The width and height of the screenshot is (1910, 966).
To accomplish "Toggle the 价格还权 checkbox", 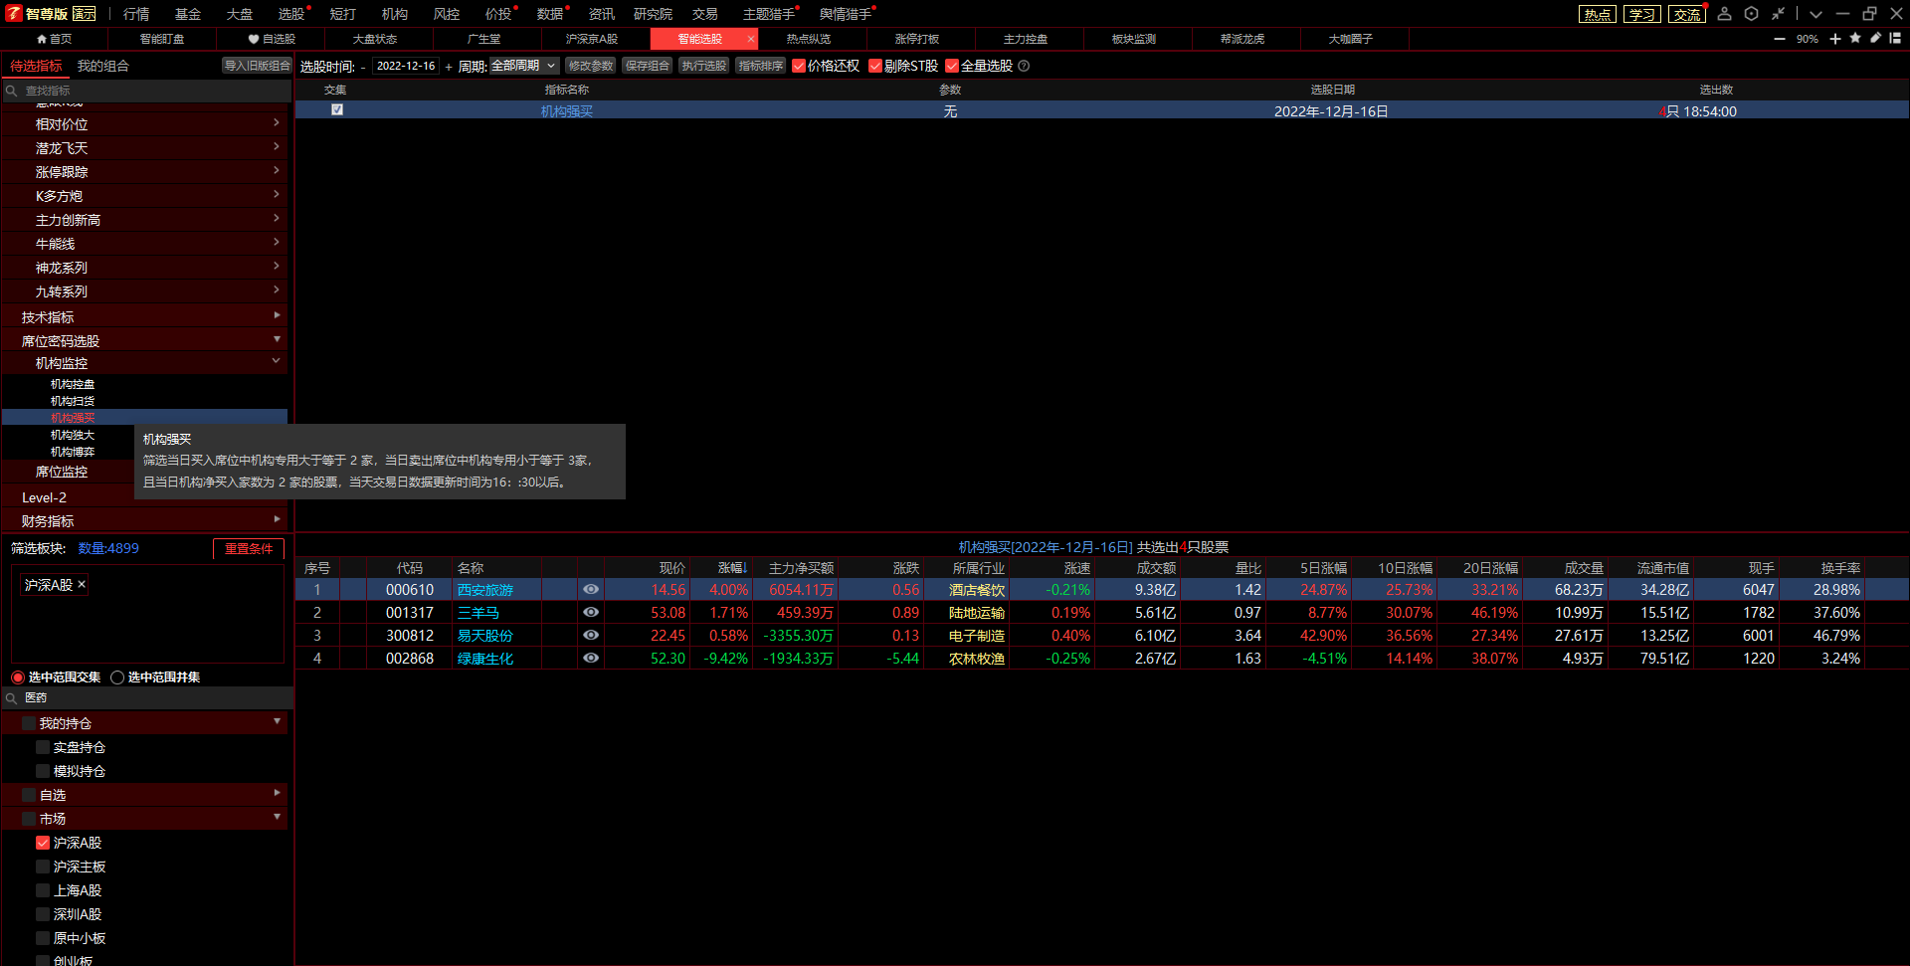I will (x=799, y=66).
